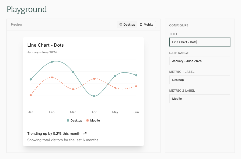Click 'Showing total visitors for the last 6 months'
This screenshot has width=241, height=159.
[63, 140]
